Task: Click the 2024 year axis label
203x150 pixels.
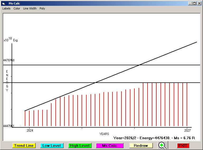Action: 30,131
